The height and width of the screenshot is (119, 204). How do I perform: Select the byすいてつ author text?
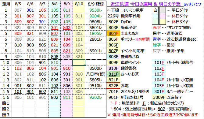coord(192,4)
